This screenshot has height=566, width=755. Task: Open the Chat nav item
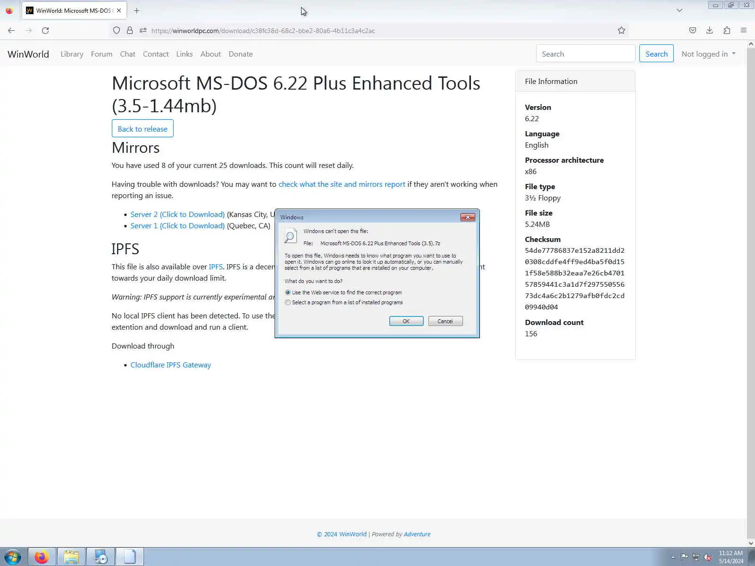[127, 54]
